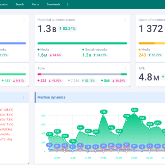This screenshot has width=165, height=165.
Task: Click the 293 data point label
Action: click(x=49, y=134)
